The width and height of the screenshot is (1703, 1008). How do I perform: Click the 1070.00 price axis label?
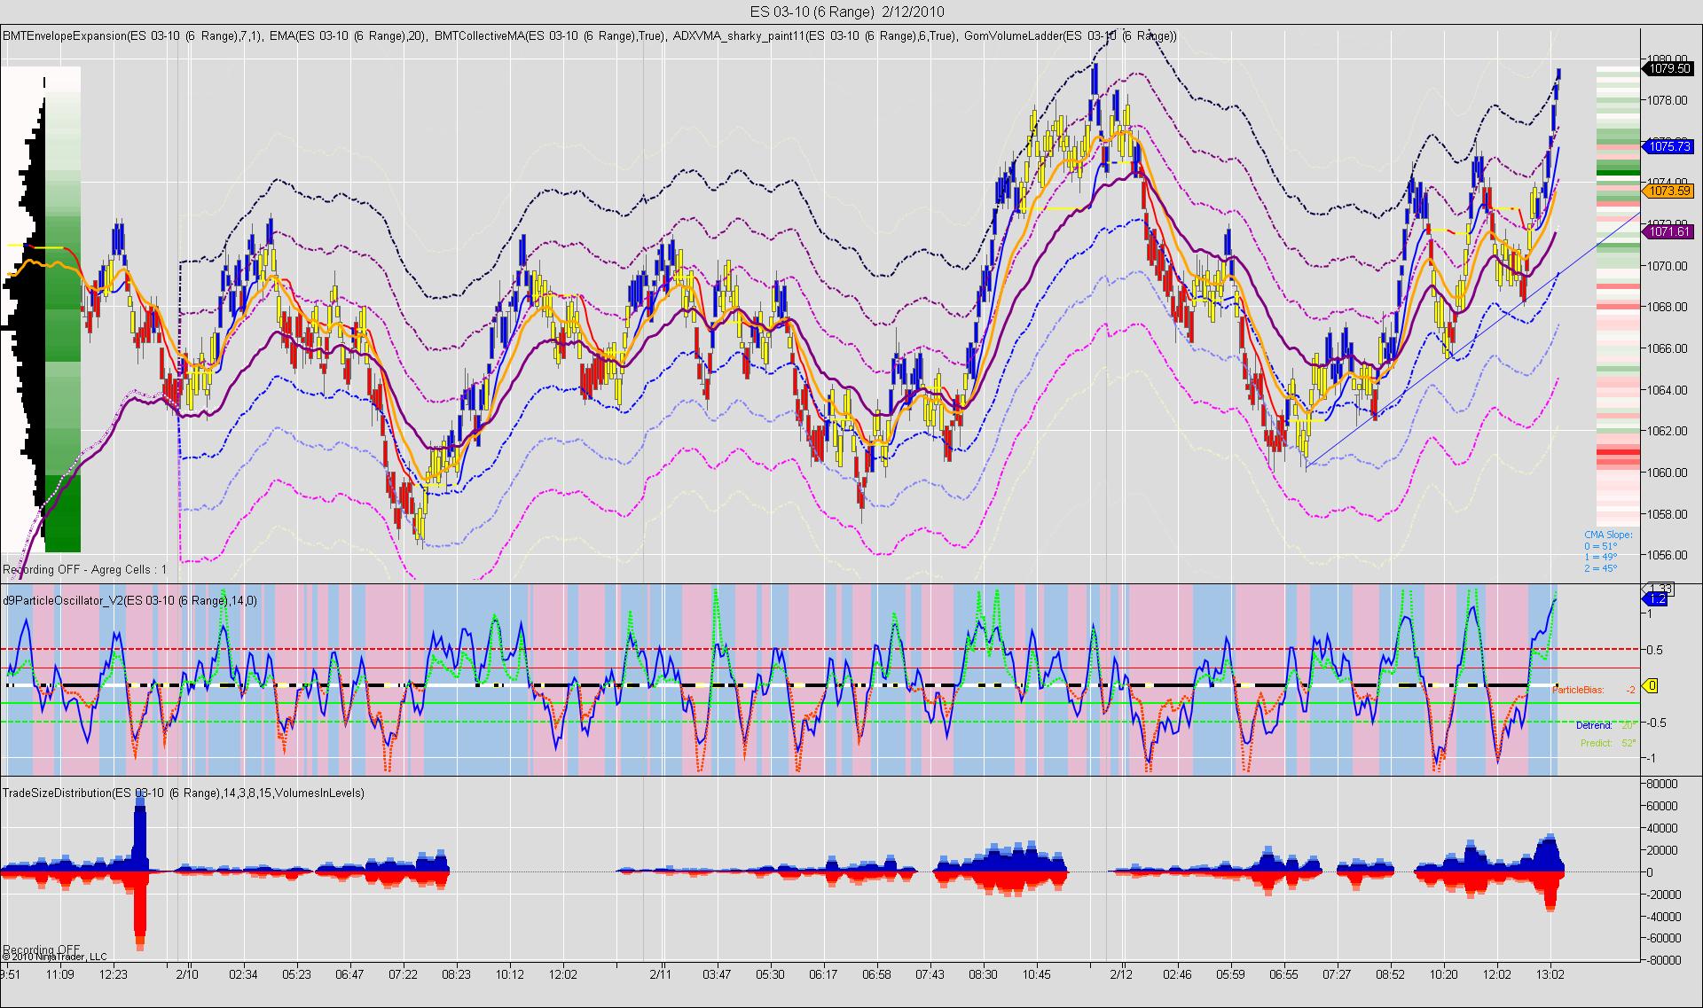click(1668, 266)
